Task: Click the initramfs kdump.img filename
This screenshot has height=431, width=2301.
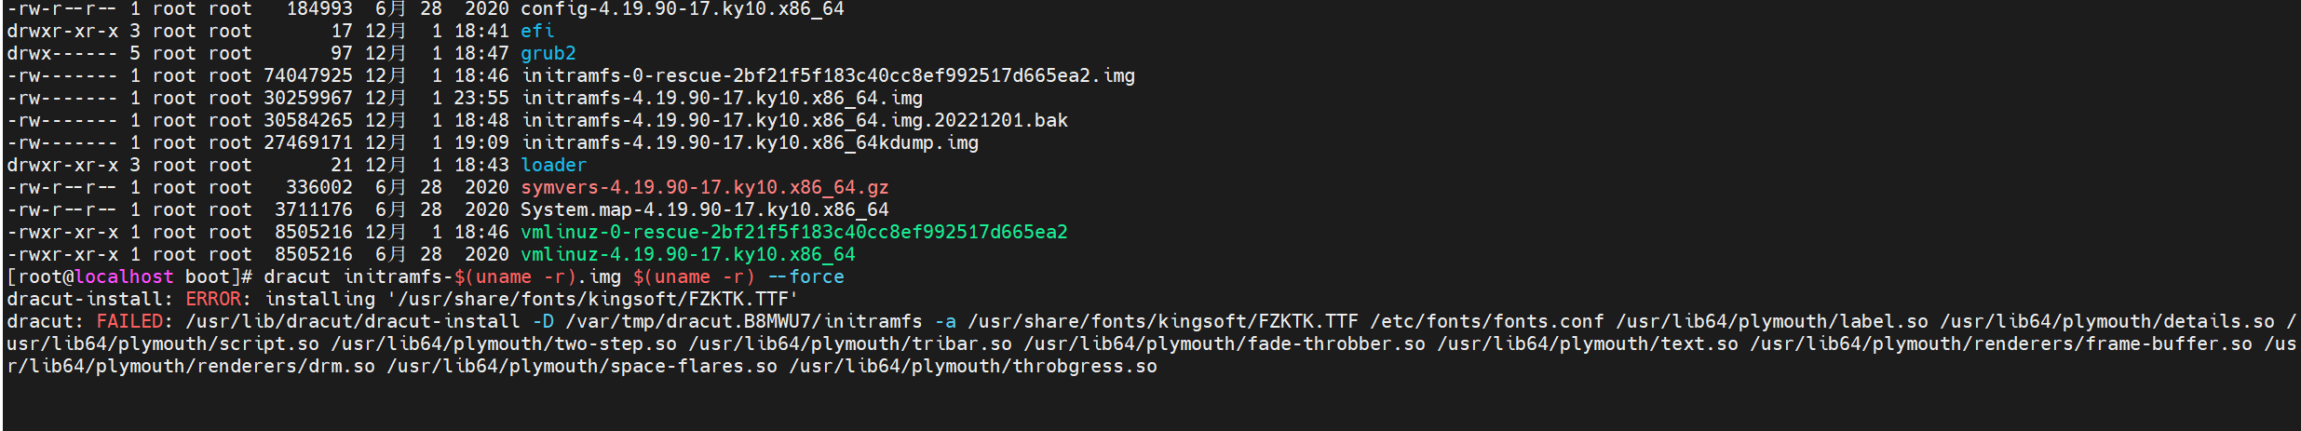Action: [x=750, y=142]
